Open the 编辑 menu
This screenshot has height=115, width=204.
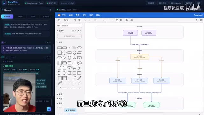click(71, 15)
